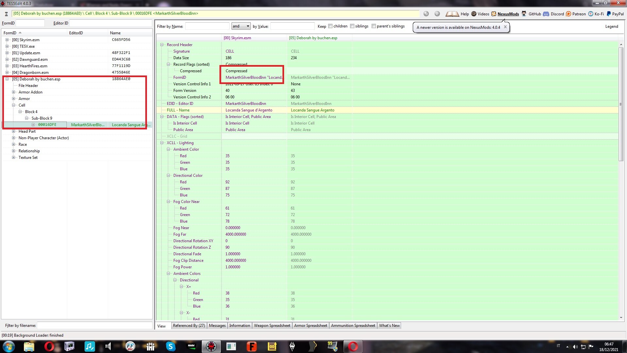Collapse the Ambient Color subsection
The width and height of the screenshot is (627, 353).
[x=168, y=149]
